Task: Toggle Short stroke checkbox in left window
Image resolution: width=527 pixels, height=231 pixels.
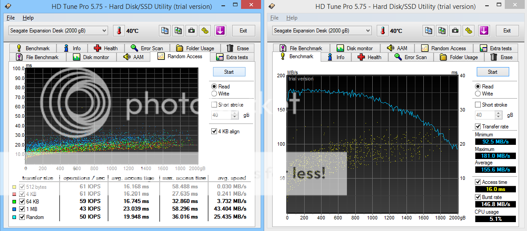Action: coord(214,105)
